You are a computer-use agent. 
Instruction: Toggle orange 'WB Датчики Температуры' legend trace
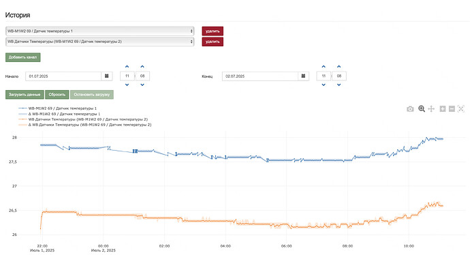(x=83, y=119)
